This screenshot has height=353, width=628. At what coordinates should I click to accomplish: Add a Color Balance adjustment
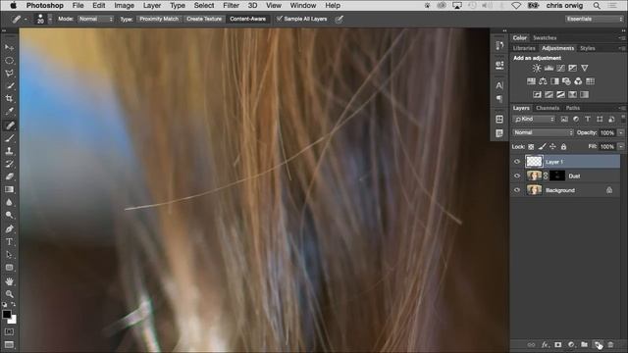[543, 81]
